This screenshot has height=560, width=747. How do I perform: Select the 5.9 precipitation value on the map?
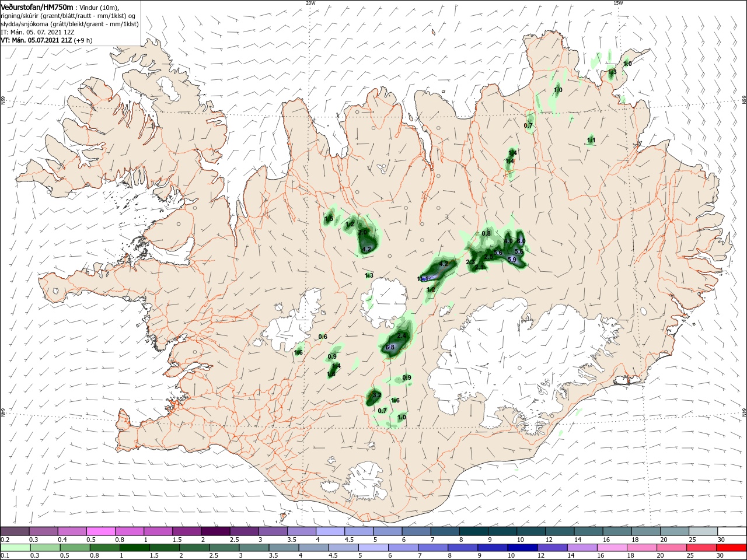click(x=512, y=260)
